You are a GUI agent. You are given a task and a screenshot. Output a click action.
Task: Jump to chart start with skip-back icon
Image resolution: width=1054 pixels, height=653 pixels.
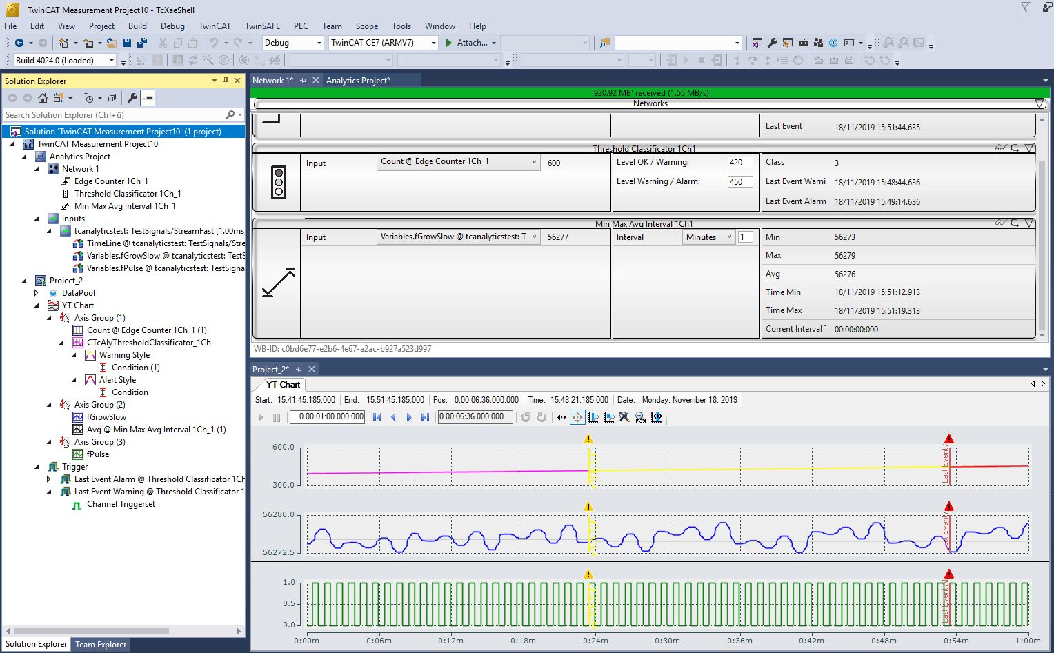coord(377,417)
